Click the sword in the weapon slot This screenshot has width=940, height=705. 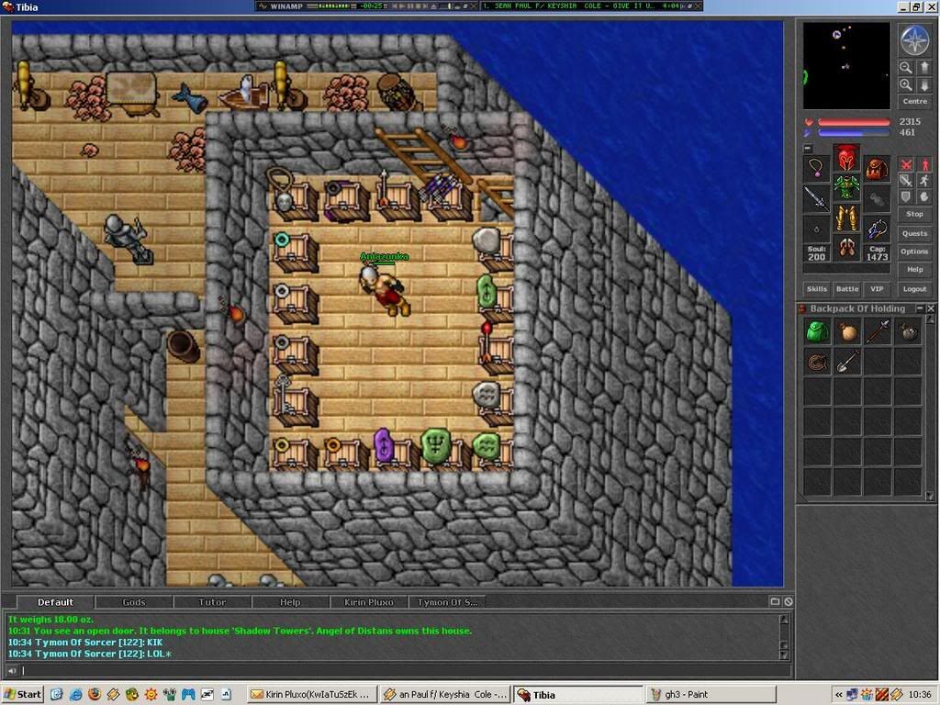816,197
